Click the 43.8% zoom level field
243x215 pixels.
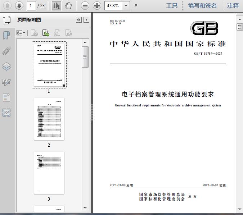pos(113,6)
